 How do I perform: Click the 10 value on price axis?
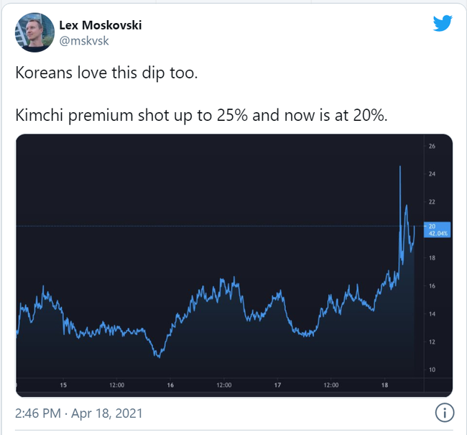[x=432, y=370]
